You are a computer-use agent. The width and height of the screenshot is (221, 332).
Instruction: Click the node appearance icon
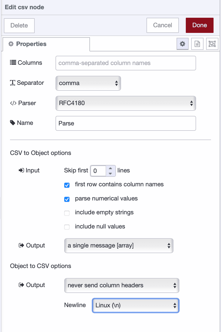(x=212, y=44)
